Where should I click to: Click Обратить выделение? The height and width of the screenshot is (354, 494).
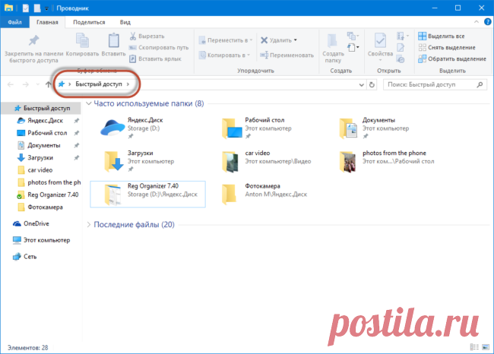452,59
